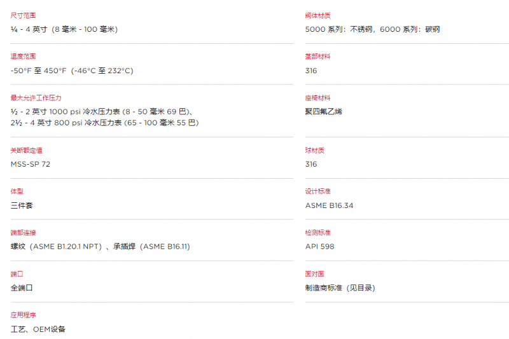This screenshot has height=339, width=509.
Task: Click the ASME B1.20.1 NPT thread text
Action: point(67,247)
